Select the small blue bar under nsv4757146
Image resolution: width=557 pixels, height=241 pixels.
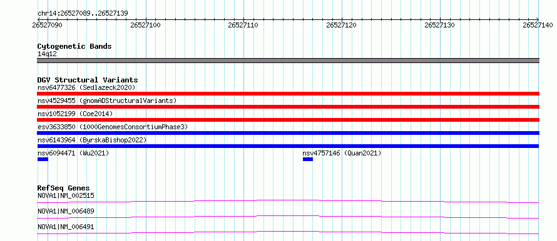click(308, 159)
